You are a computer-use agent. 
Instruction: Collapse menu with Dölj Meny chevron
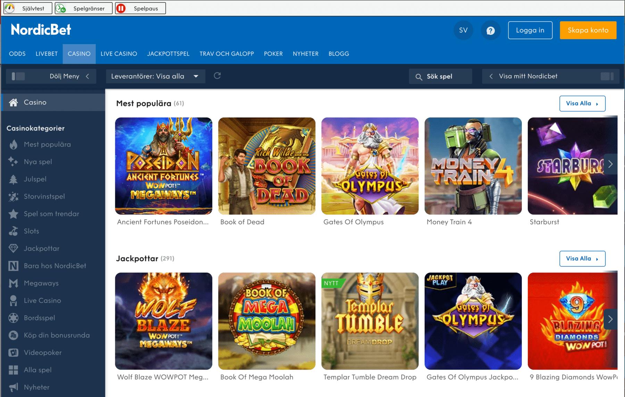tap(87, 76)
